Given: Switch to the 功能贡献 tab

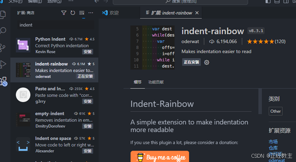Looking at the screenshot, I should pos(156,82).
